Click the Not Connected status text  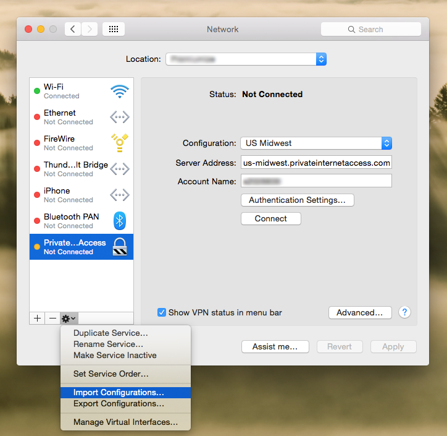pos(272,94)
